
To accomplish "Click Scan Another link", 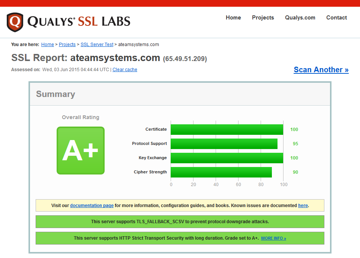I will pos(321,70).
